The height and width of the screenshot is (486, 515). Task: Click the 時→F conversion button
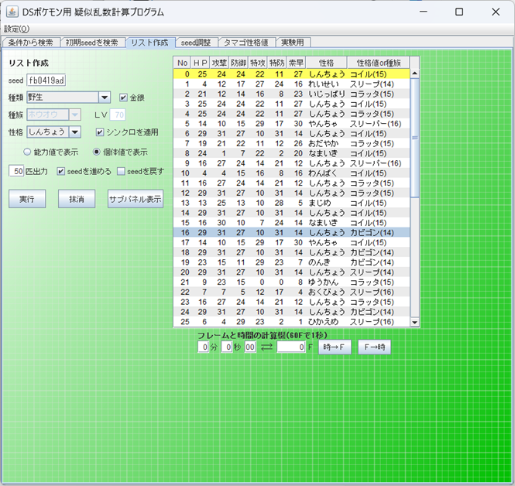coord(335,347)
